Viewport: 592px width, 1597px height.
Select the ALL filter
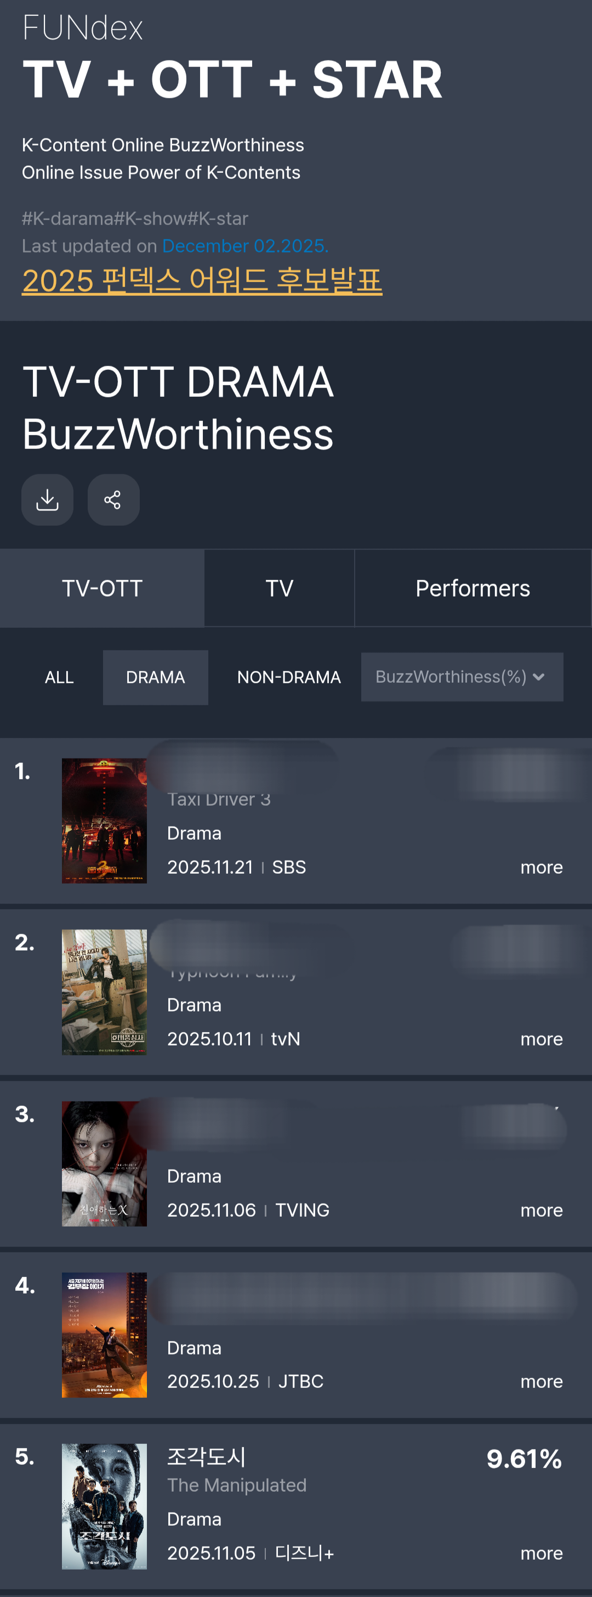click(x=59, y=678)
